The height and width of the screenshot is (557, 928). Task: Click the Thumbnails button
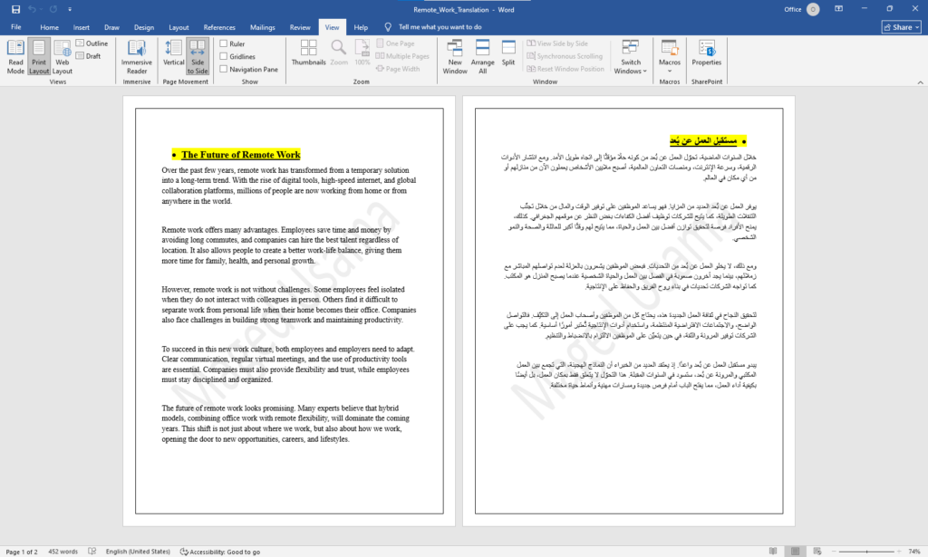(308, 53)
